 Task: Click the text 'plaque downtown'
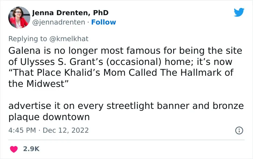[x=49, y=117]
